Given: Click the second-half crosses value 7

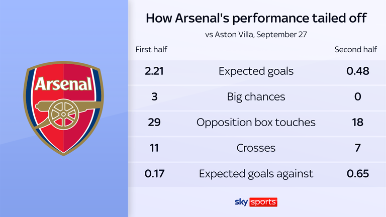Looking at the screenshot, I should pyautogui.click(x=358, y=148).
